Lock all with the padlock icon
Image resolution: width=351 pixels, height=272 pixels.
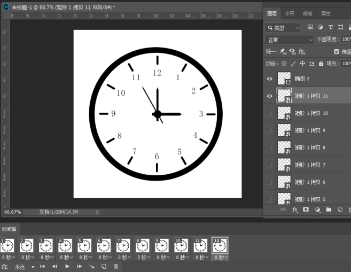point(321,64)
